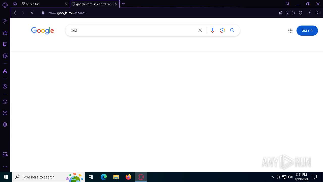Open Windows notification center
323x182 pixels.
point(315,177)
